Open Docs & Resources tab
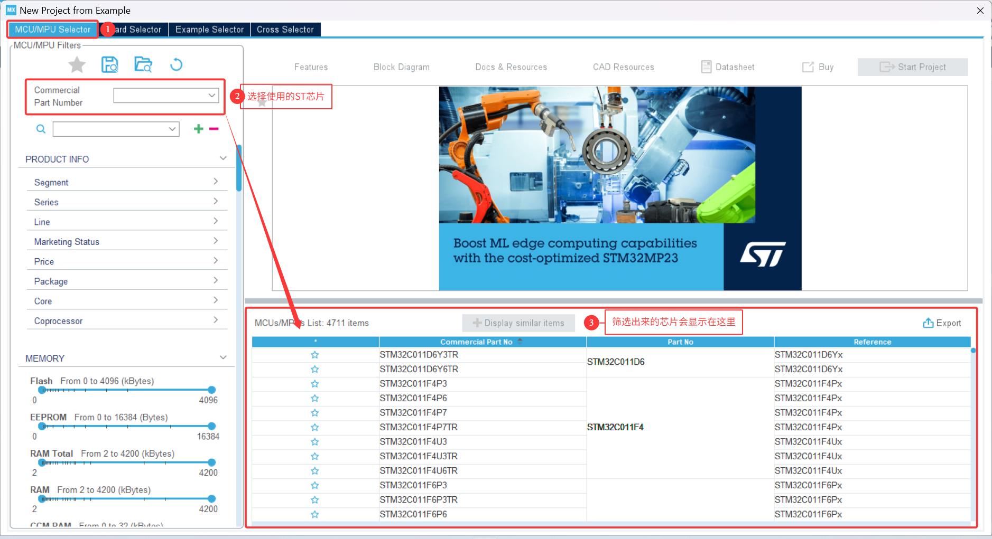Viewport: 992px width, 539px height. [x=511, y=67]
